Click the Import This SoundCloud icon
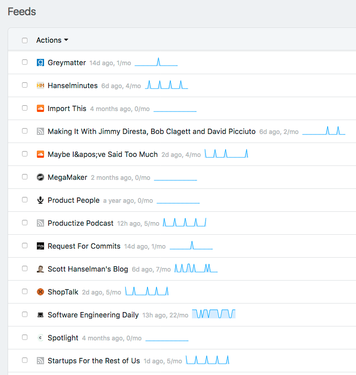356x375 pixels. coord(40,108)
